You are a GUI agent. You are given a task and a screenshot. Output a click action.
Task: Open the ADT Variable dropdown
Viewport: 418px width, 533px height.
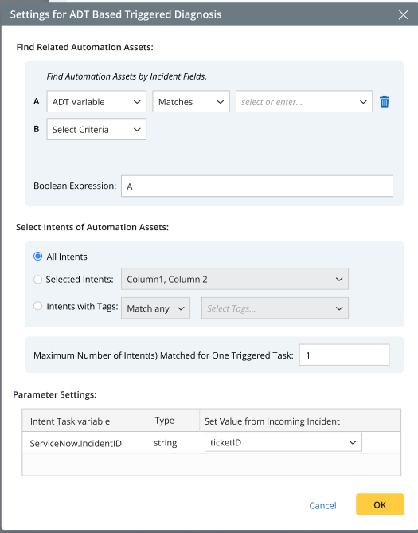[x=96, y=101]
